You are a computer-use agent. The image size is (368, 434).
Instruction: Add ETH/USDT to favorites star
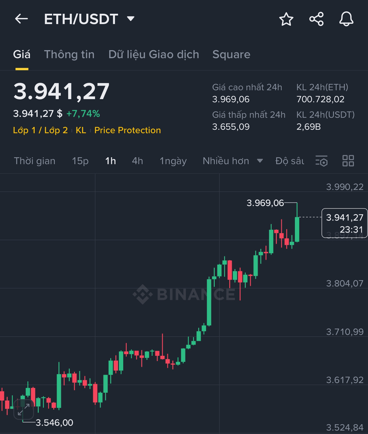(x=286, y=19)
